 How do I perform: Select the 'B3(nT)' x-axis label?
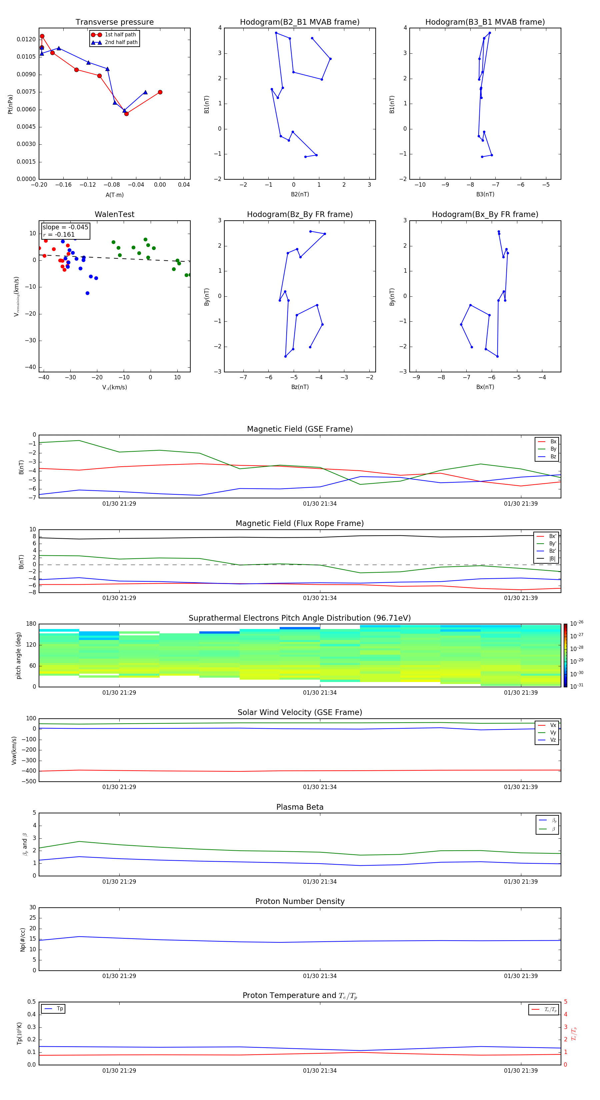click(485, 194)
